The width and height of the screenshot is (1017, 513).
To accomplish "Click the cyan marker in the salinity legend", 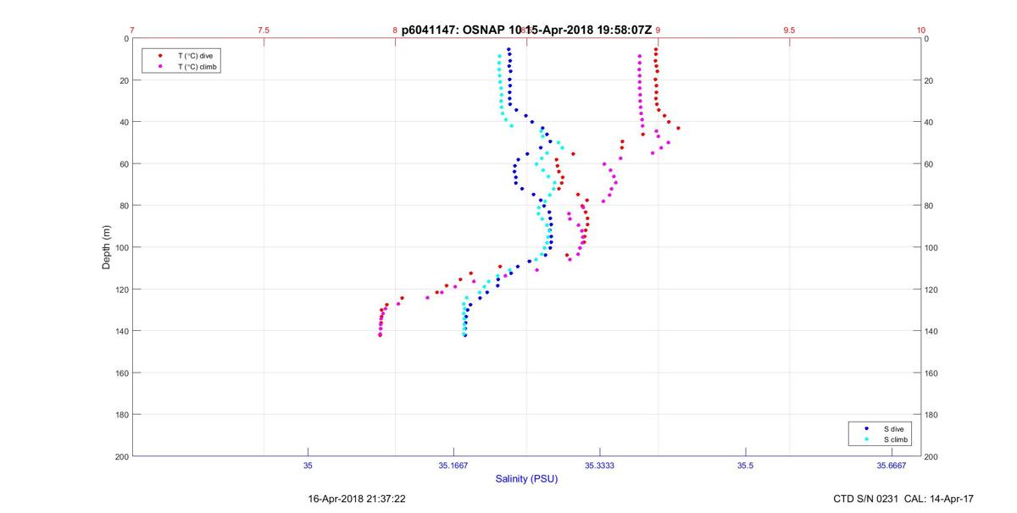I will [x=865, y=439].
